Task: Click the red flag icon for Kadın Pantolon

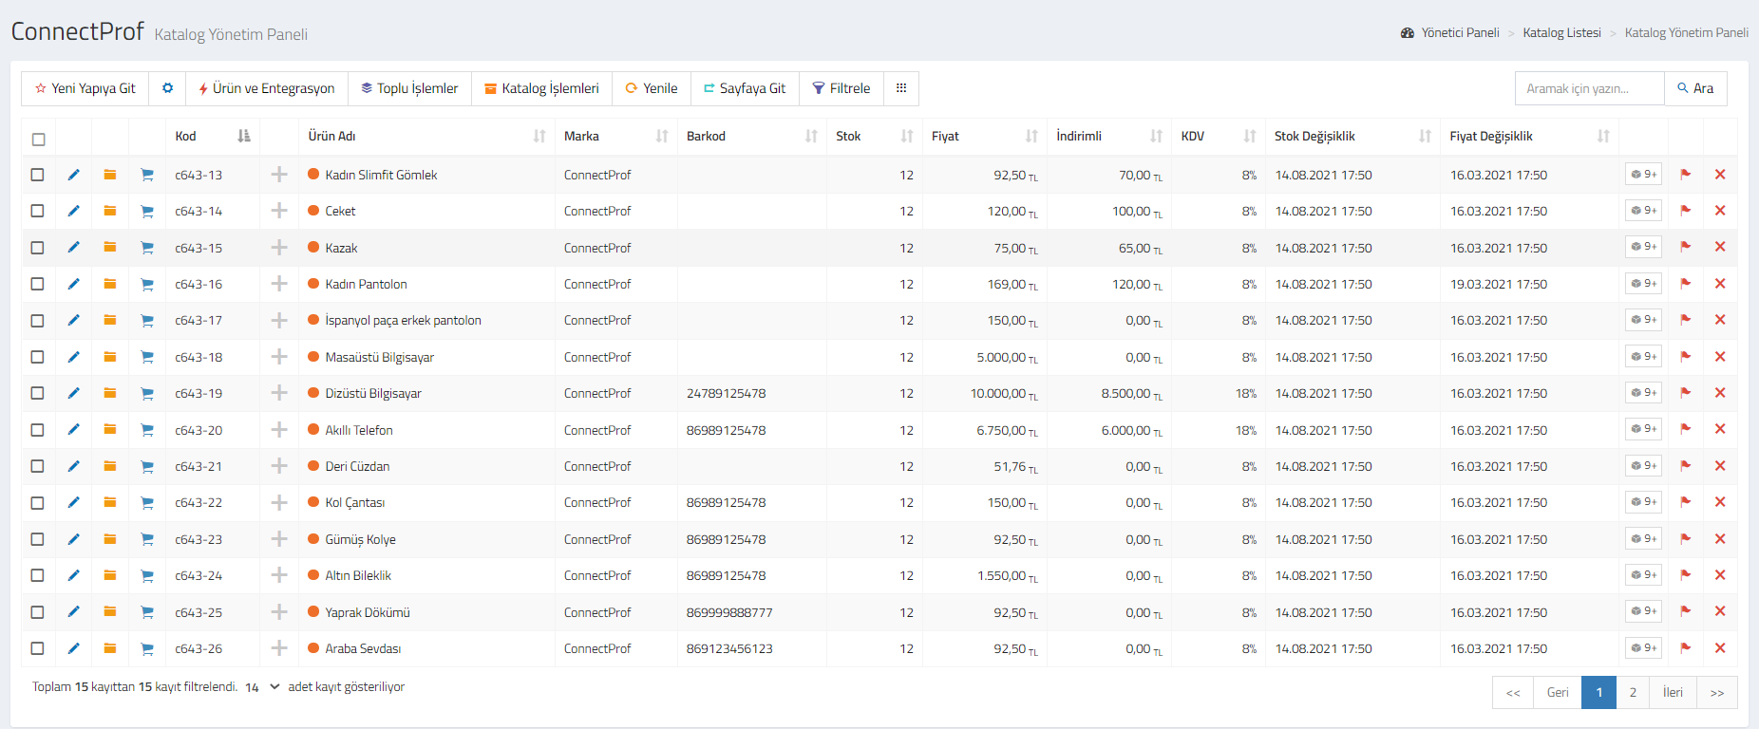Action: (1686, 284)
